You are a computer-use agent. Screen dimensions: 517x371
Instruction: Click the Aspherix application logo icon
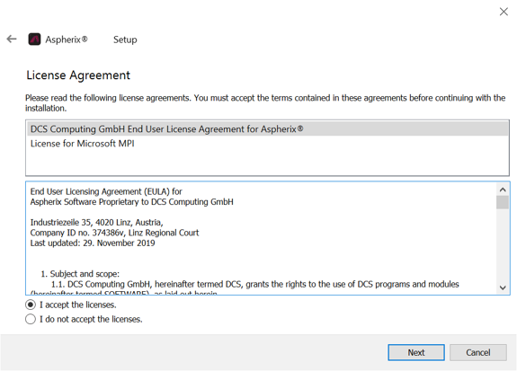pos(34,40)
